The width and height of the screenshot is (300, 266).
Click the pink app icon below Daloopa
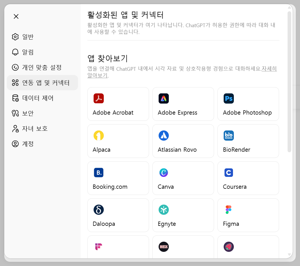99,247
